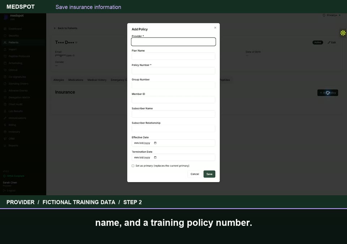Click into the Subscriber Relationship field

173,128
